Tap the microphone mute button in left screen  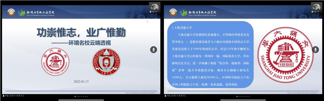pos(154,49)
